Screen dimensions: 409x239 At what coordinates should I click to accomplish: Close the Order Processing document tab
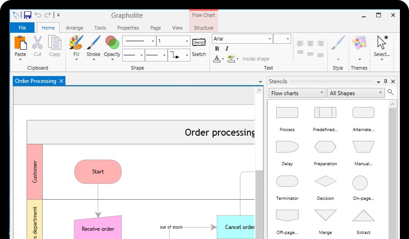tap(61, 81)
